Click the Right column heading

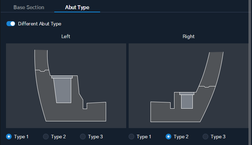point(189,37)
